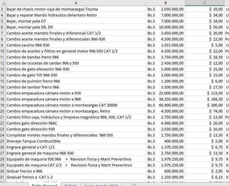This screenshot has width=229, height=186.
Task: Click cell 'Cambio de tambor freno 966'
Action: point(76,87)
